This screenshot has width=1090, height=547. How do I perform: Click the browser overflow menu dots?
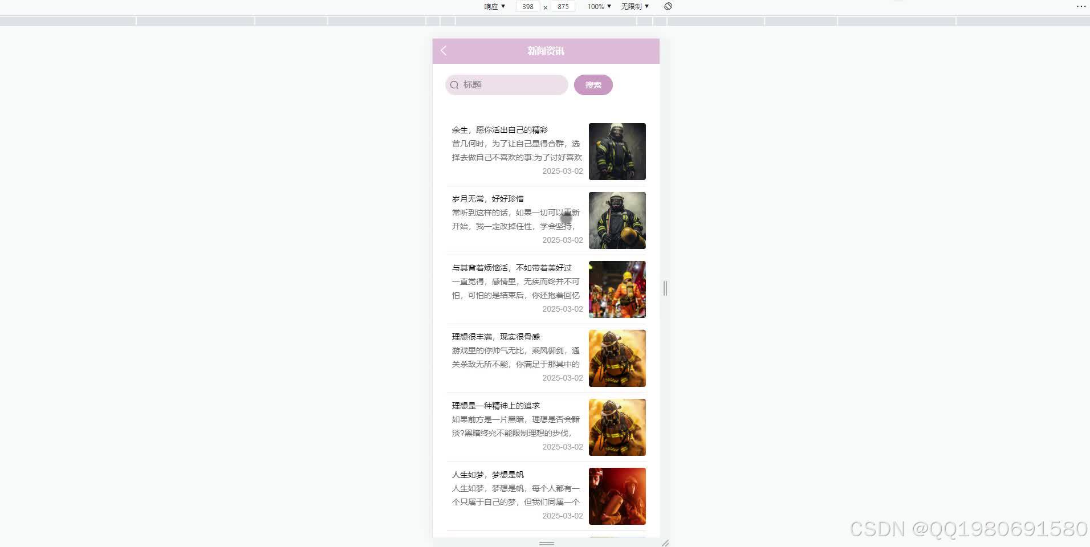click(x=1081, y=6)
